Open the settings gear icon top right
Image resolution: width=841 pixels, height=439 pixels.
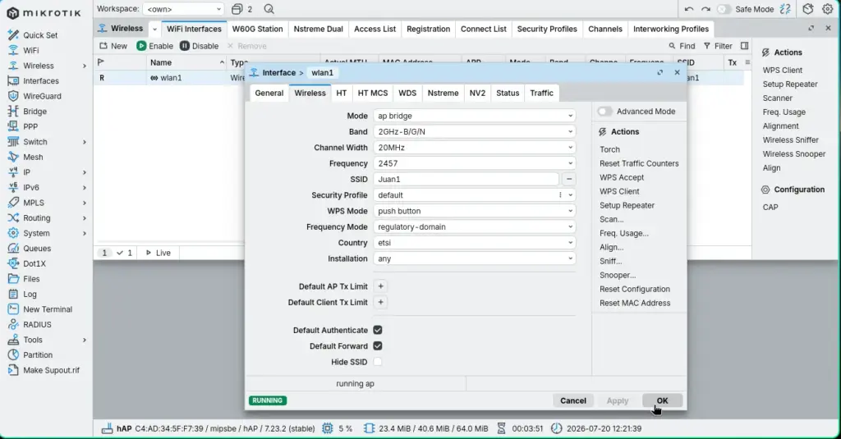(x=828, y=9)
